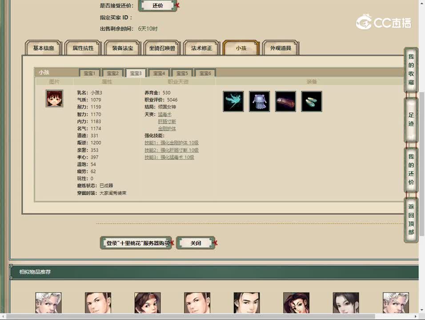The height and width of the screenshot is (320, 425).
Task: Click the 登录"十里桃花"服务器购买 button
Action: 136,243
